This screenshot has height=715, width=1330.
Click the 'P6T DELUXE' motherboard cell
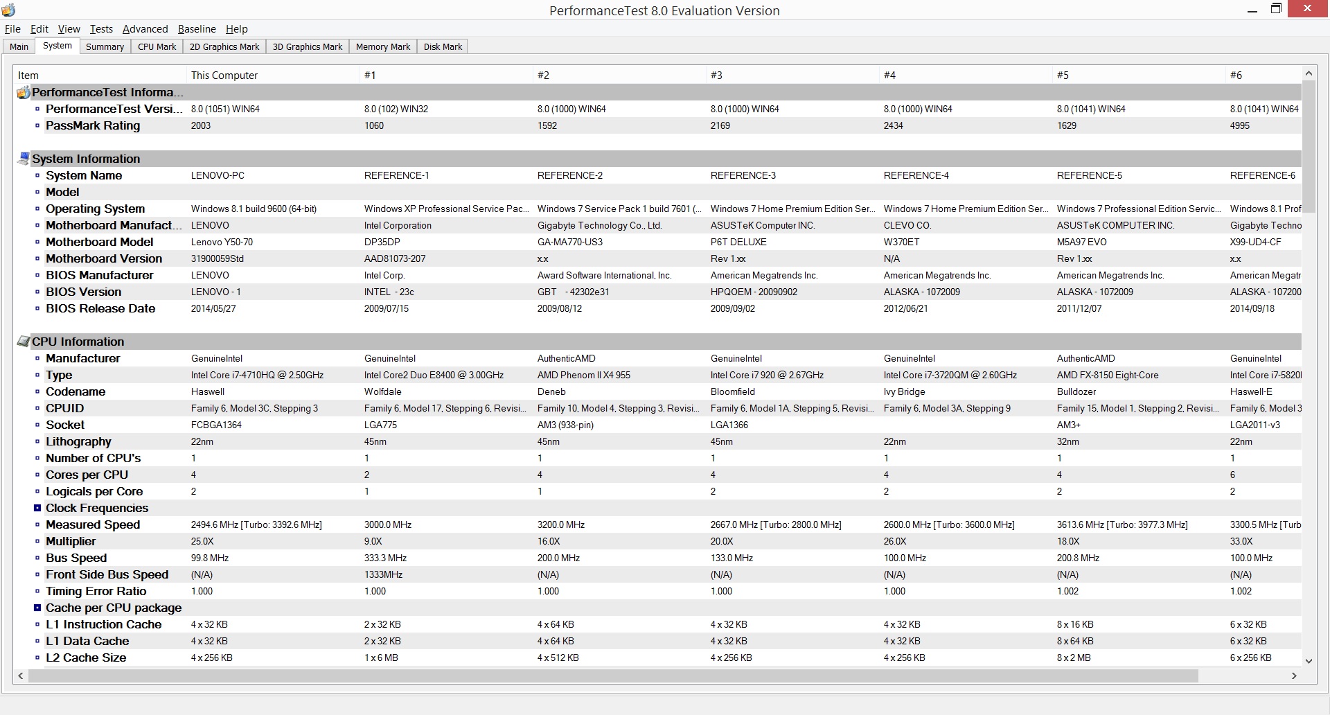(738, 242)
